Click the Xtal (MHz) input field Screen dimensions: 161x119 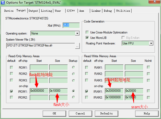point(71,25)
